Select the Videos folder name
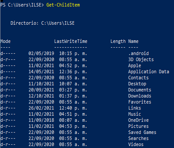This screenshot has width=174, height=148. (x=136, y=144)
